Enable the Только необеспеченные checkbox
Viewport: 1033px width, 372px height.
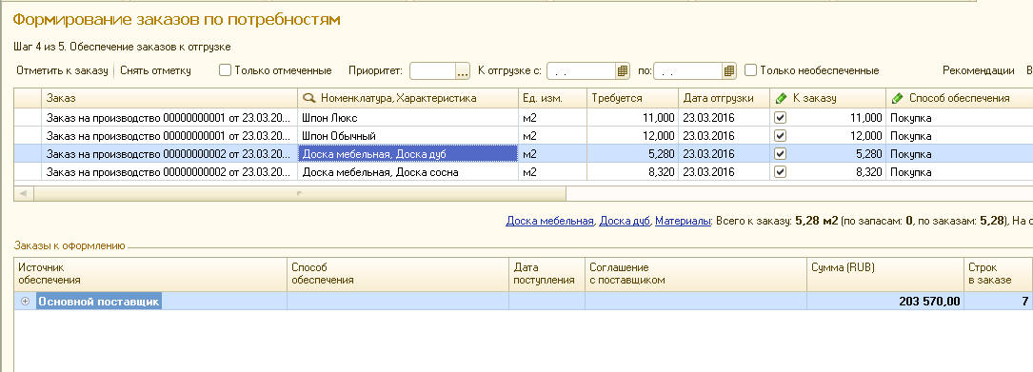click(x=750, y=69)
